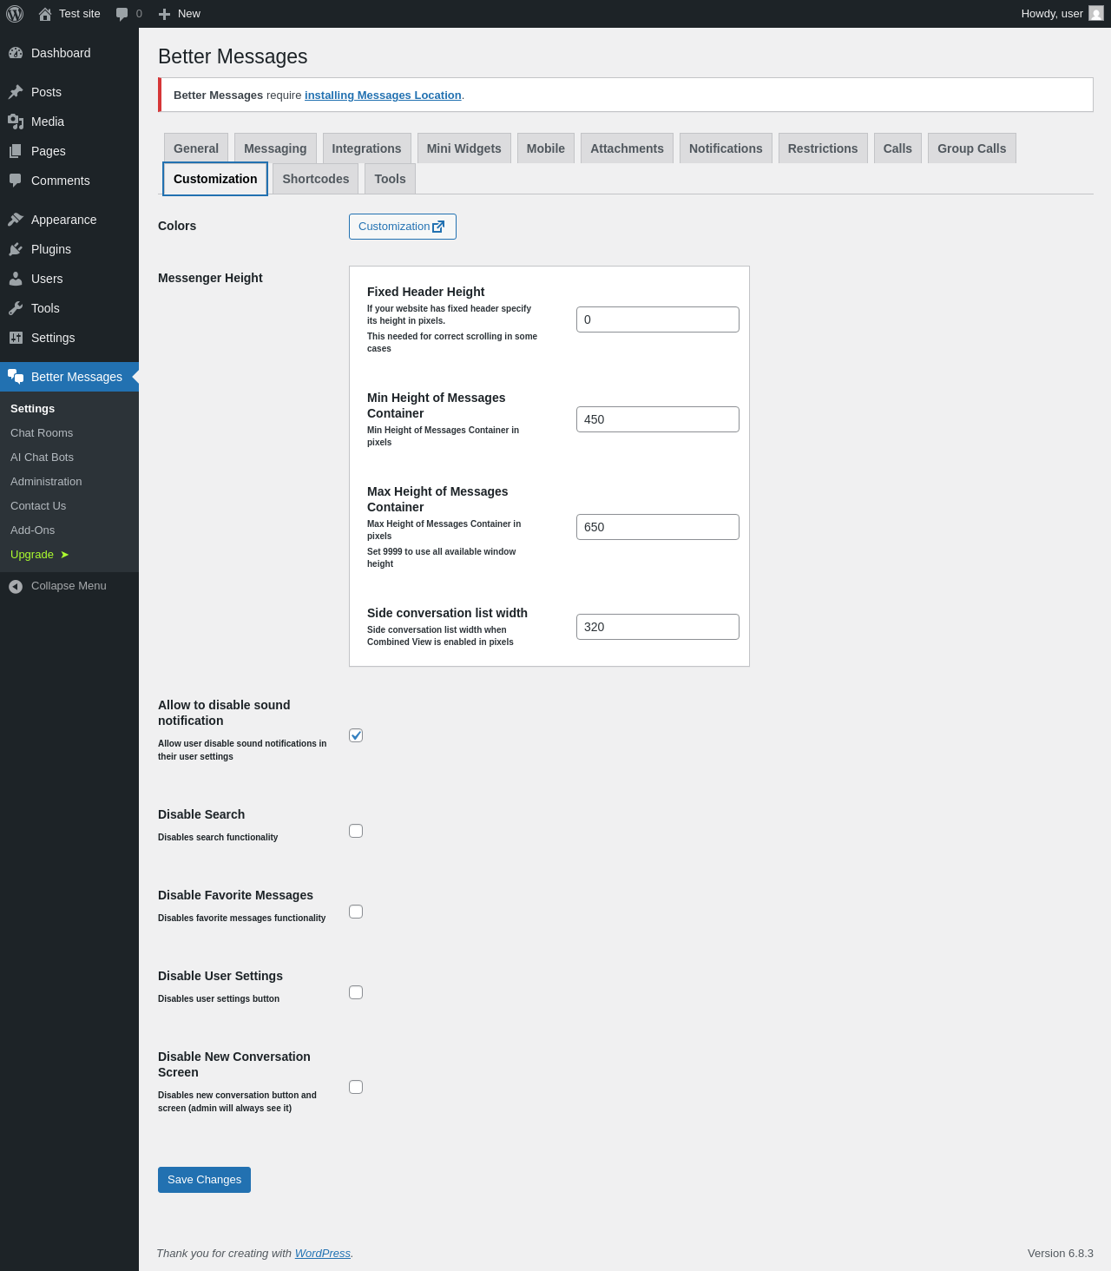This screenshot has height=1271, width=1111.
Task: Click the Collapse Menu label
Action: pos(69,586)
